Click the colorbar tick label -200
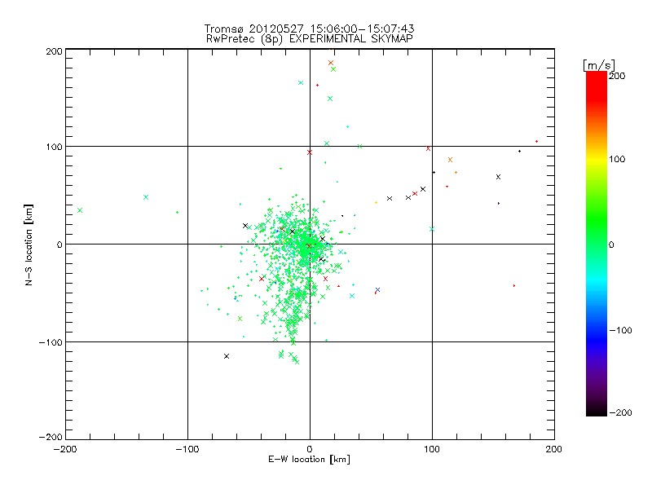The image size is (652, 489). [x=620, y=412]
